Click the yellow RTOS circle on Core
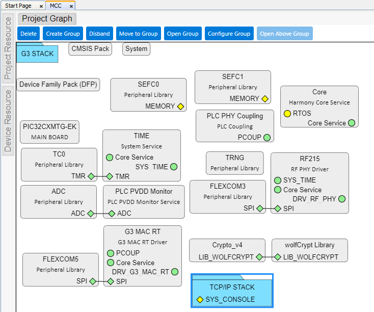The image size is (374, 312). (287, 113)
